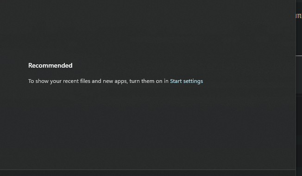The image size is (302, 176).
Task: Click the Start menu bottom bar
Action: [148, 173]
